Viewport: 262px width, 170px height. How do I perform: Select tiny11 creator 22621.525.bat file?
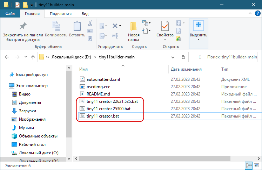coord(112,101)
